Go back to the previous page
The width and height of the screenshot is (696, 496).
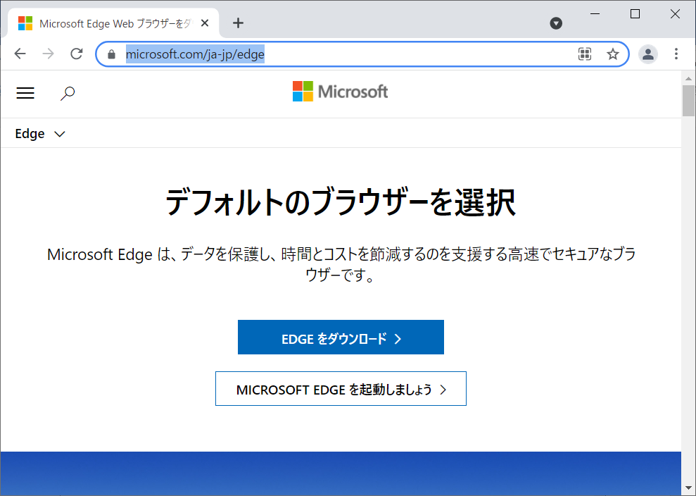pos(20,54)
